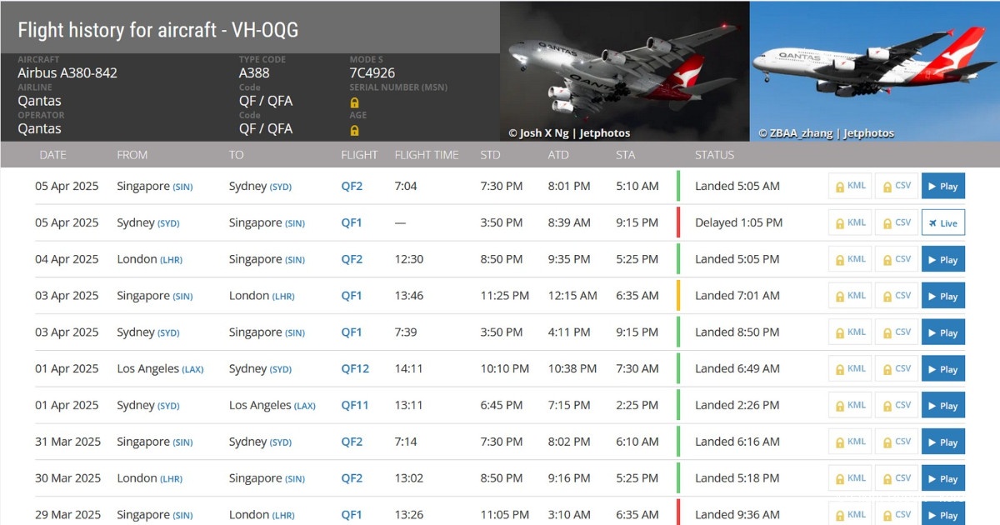This screenshot has width=1000, height=525.
Task: Click CSV icon for 30 Mar QF2 flight
Action: point(896,478)
